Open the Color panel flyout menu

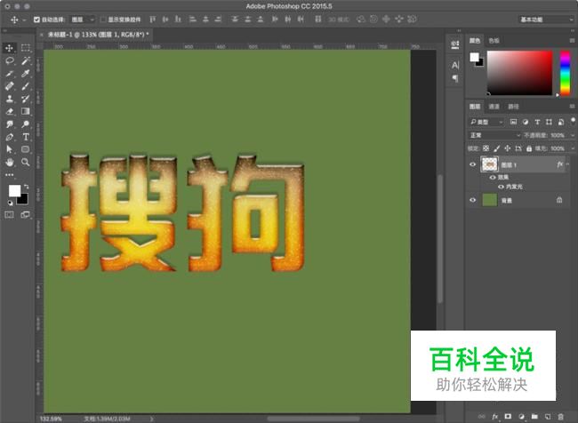click(x=572, y=41)
